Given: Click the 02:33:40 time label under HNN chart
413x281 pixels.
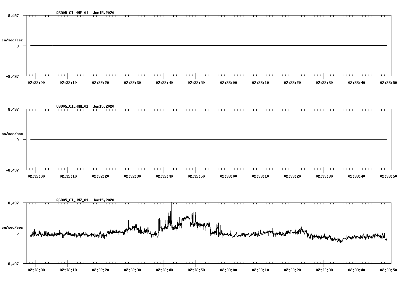Looking at the screenshot, I should coord(356,176).
